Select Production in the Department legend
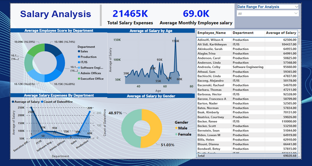This screenshot has width=312, height=166. tap(87, 57)
